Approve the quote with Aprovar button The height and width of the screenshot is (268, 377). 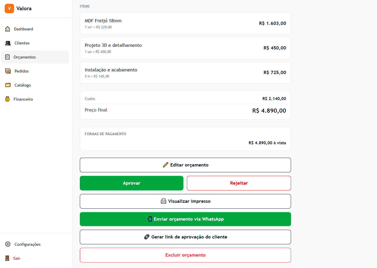coord(131,183)
